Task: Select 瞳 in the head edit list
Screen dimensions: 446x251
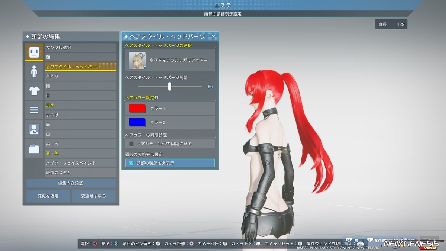Action: [x=81, y=86]
